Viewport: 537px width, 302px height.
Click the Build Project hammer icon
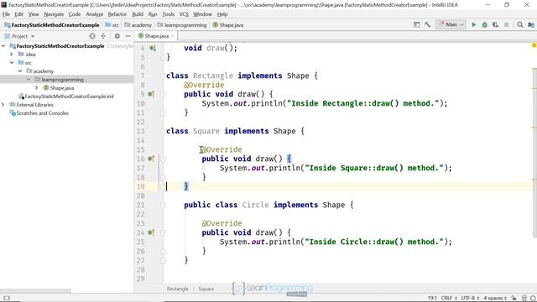[x=427, y=24]
